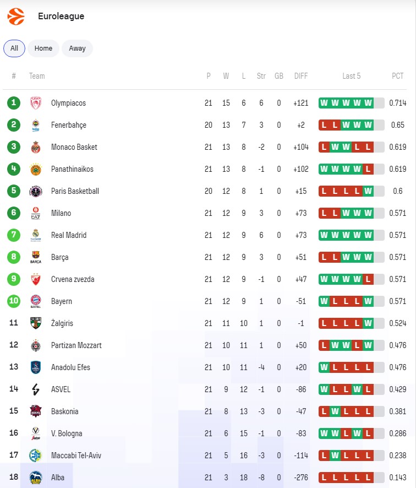Select the All standings filter

tap(14, 48)
